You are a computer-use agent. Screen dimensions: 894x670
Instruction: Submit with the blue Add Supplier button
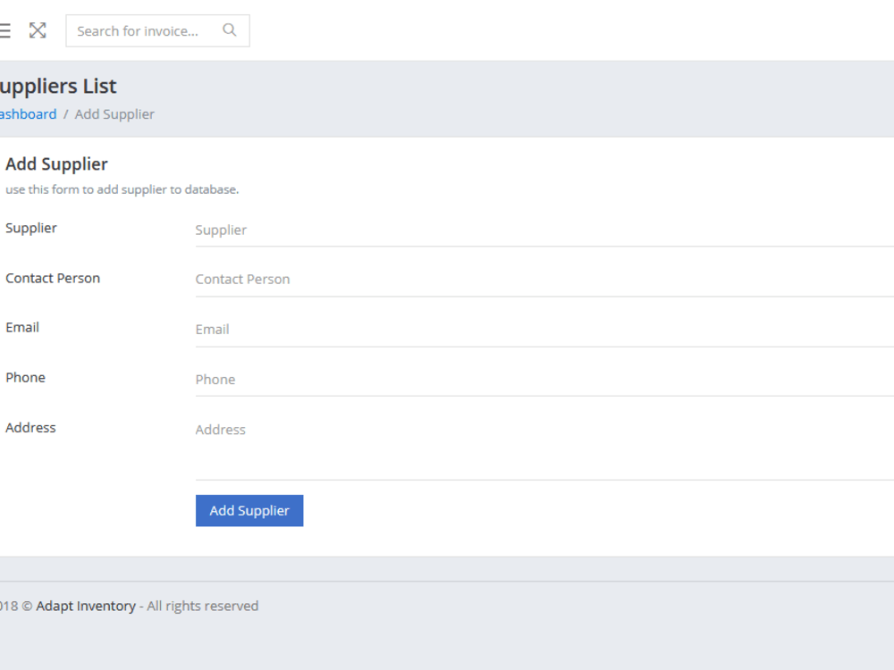pyautogui.click(x=249, y=510)
